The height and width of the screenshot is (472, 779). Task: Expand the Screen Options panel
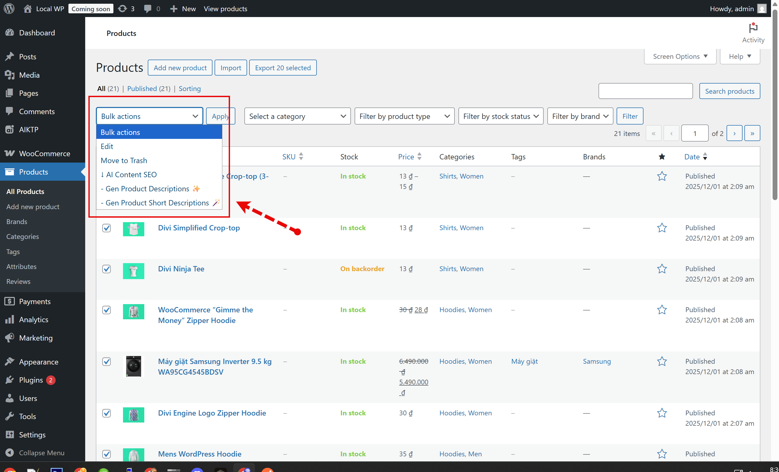pos(680,57)
